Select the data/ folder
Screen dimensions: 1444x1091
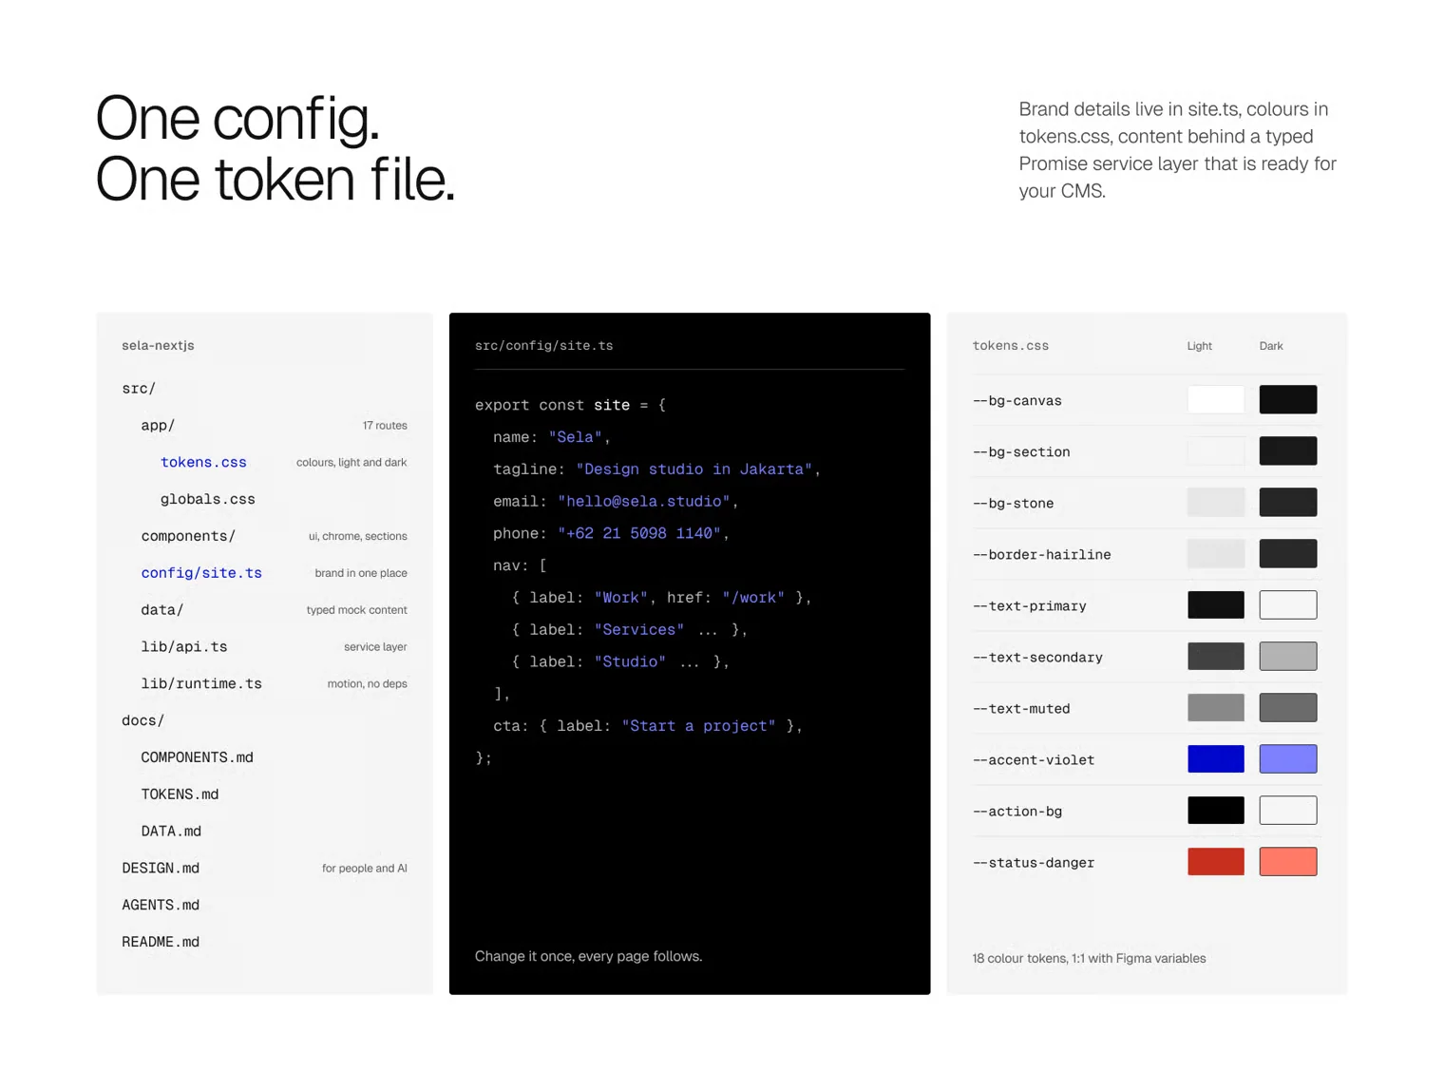[162, 610]
